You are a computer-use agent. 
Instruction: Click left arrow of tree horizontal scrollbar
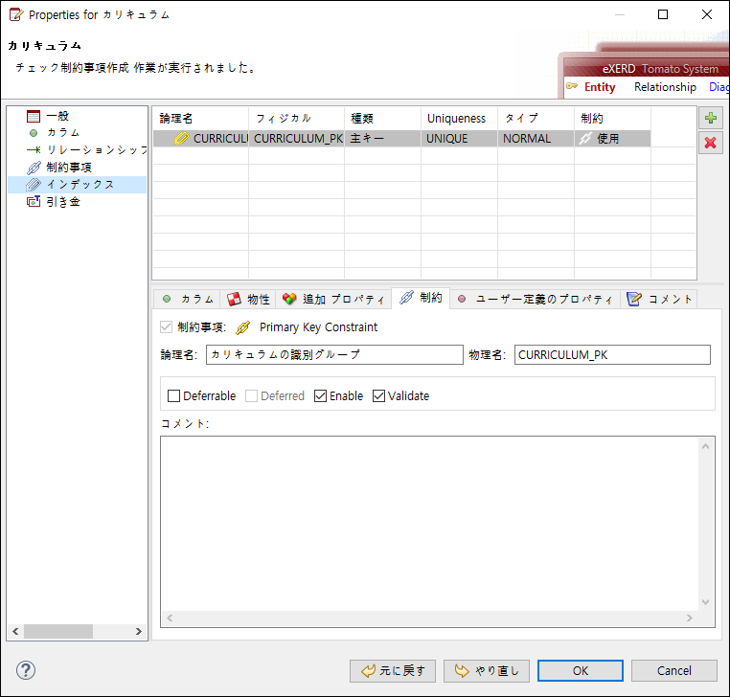(x=15, y=631)
